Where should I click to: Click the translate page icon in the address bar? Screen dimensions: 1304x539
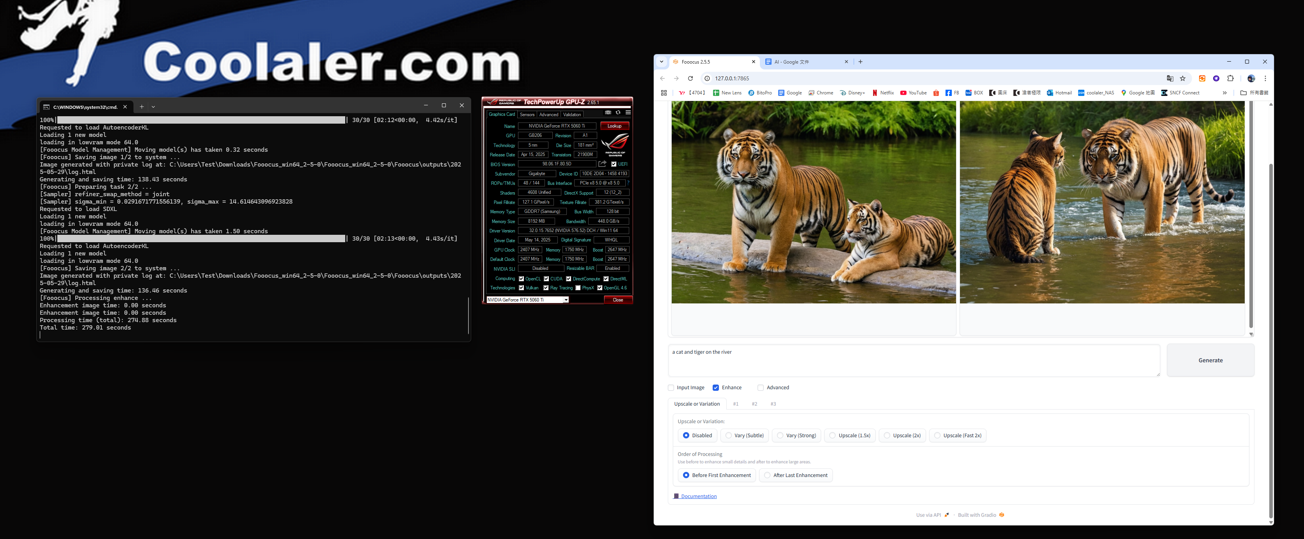coord(1170,78)
